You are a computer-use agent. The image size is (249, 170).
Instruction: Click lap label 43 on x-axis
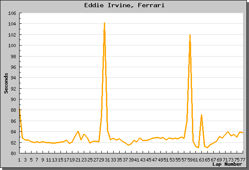(x=143, y=160)
